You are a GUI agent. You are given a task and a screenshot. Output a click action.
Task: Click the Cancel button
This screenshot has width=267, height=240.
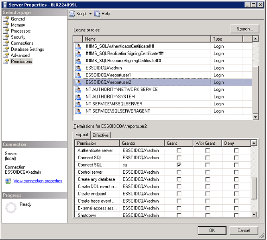pyautogui.click(x=244, y=231)
